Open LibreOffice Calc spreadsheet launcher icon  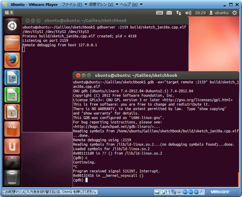[12, 95]
